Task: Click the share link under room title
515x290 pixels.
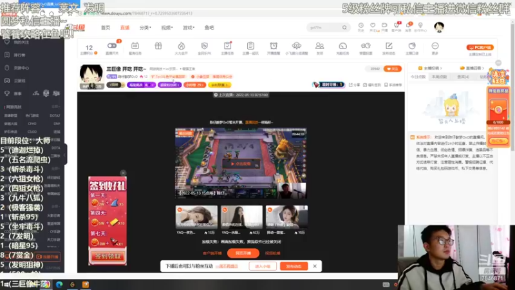Action: [355, 85]
